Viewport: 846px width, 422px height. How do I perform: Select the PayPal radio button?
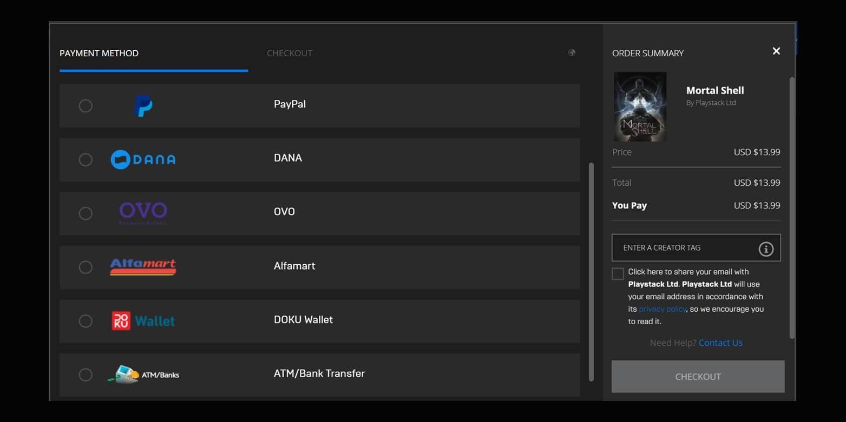86,106
